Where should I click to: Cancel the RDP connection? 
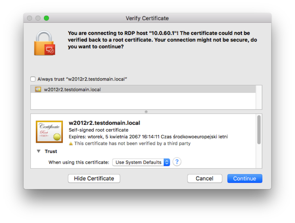tap(205, 178)
